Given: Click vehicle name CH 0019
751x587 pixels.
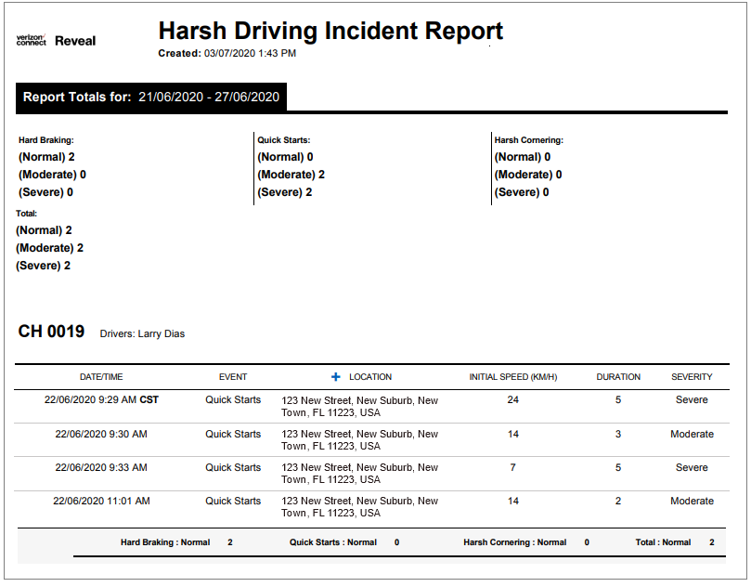Looking at the screenshot, I should pyautogui.click(x=51, y=332).
